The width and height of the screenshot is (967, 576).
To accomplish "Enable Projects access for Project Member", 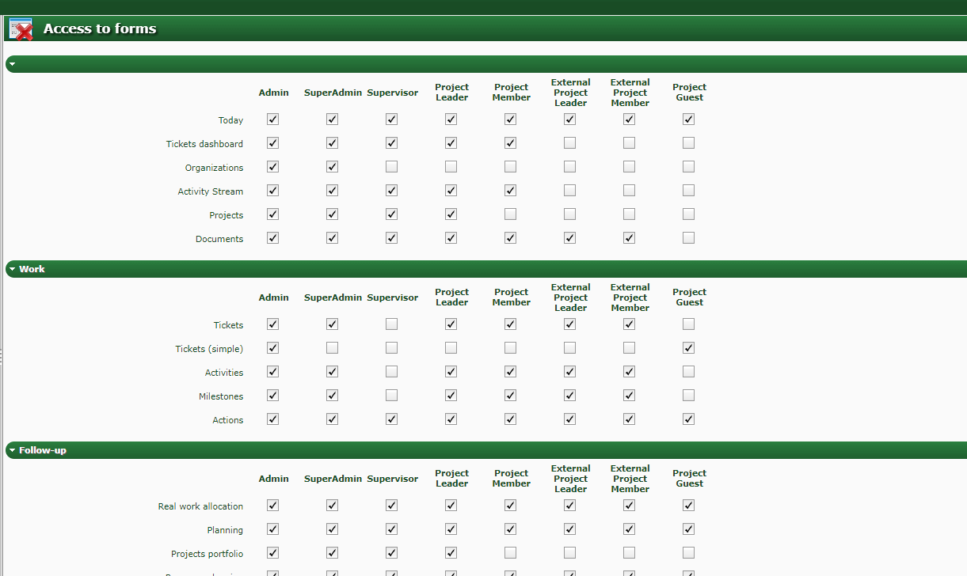I will pos(510,214).
